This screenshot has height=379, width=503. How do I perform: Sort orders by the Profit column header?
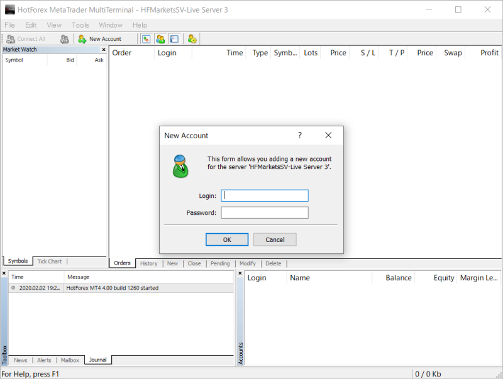489,53
